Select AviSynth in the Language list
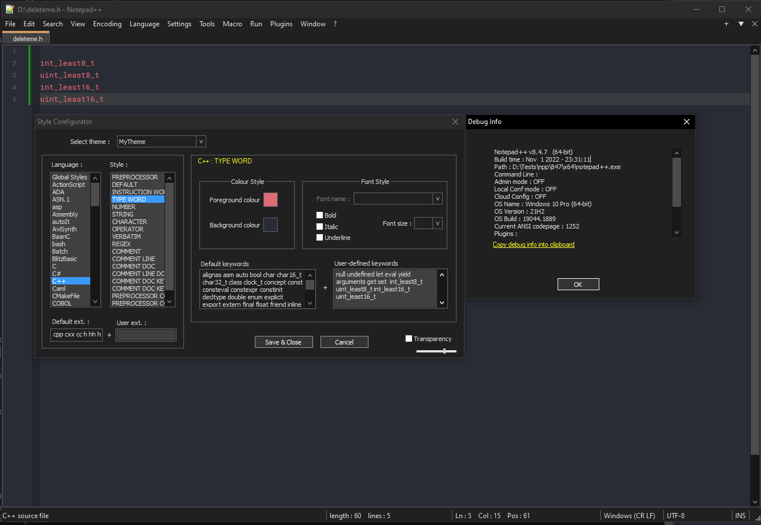 70,229
